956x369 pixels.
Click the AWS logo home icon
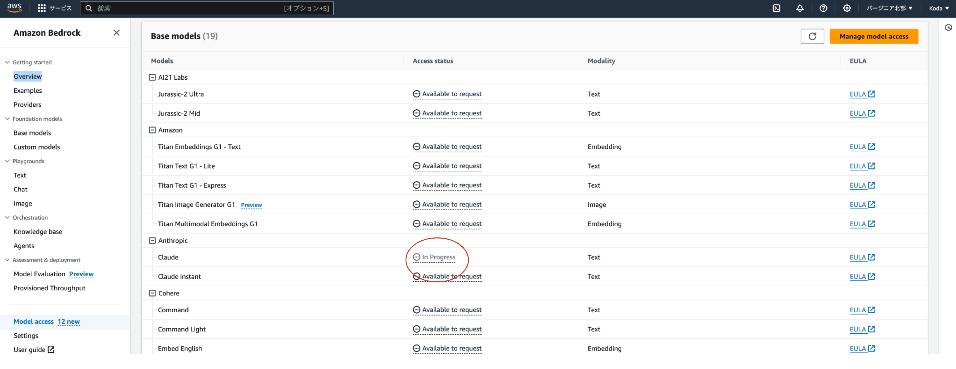coord(14,8)
